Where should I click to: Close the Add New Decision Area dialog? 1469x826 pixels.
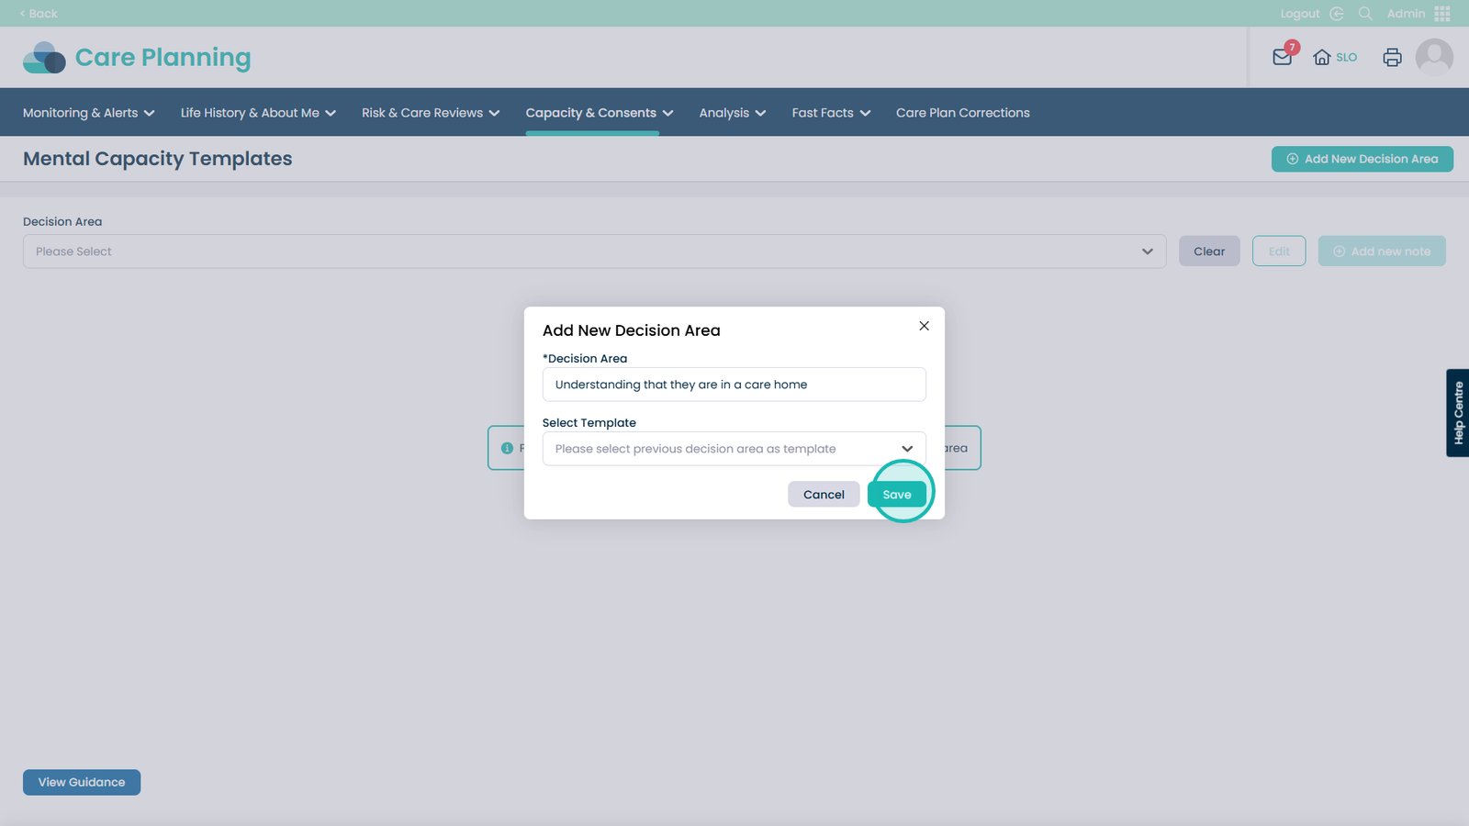924,326
